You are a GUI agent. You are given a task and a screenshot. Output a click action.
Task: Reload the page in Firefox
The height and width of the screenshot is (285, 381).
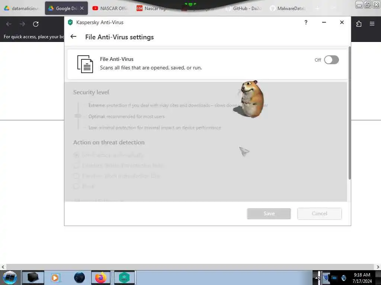point(36,24)
